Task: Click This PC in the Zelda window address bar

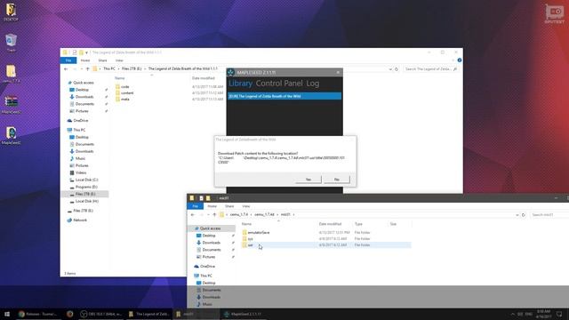Action: point(109,68)
